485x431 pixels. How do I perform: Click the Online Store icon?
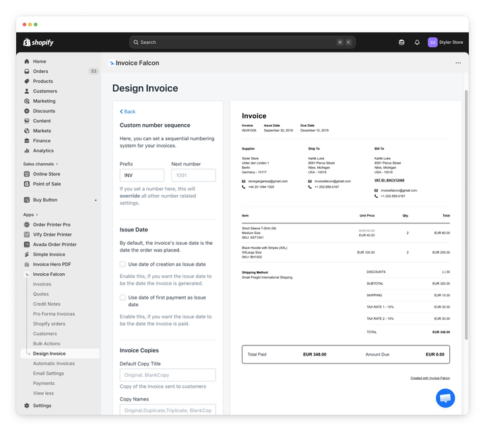26,174
